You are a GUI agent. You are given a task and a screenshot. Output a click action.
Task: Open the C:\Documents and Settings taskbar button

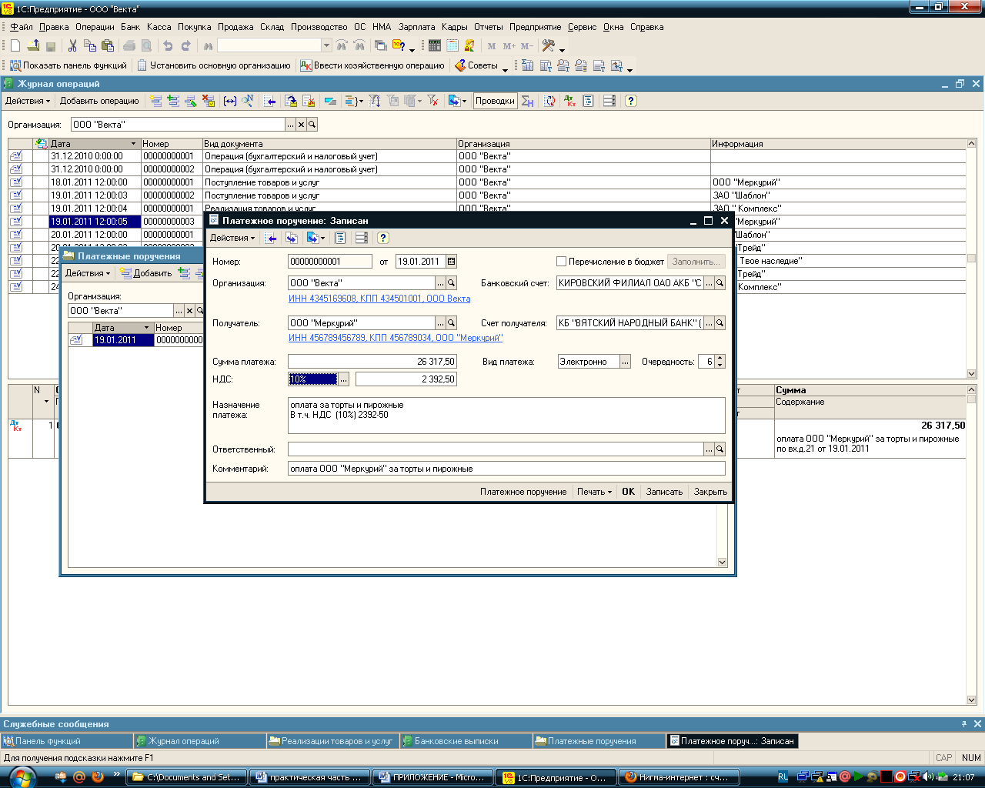[187, 777]
